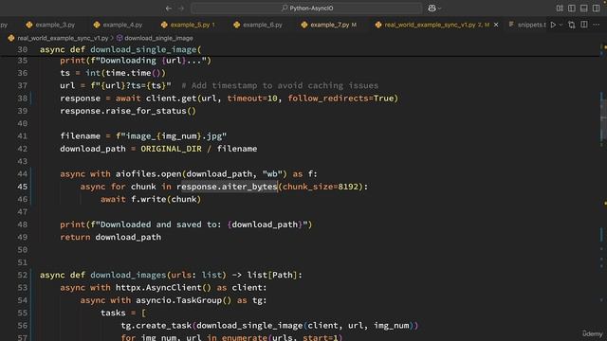Expand the run options dropdown arrow
Viewport: 607px width, 341px height.
pyautogui.click(x=561, y=25)
